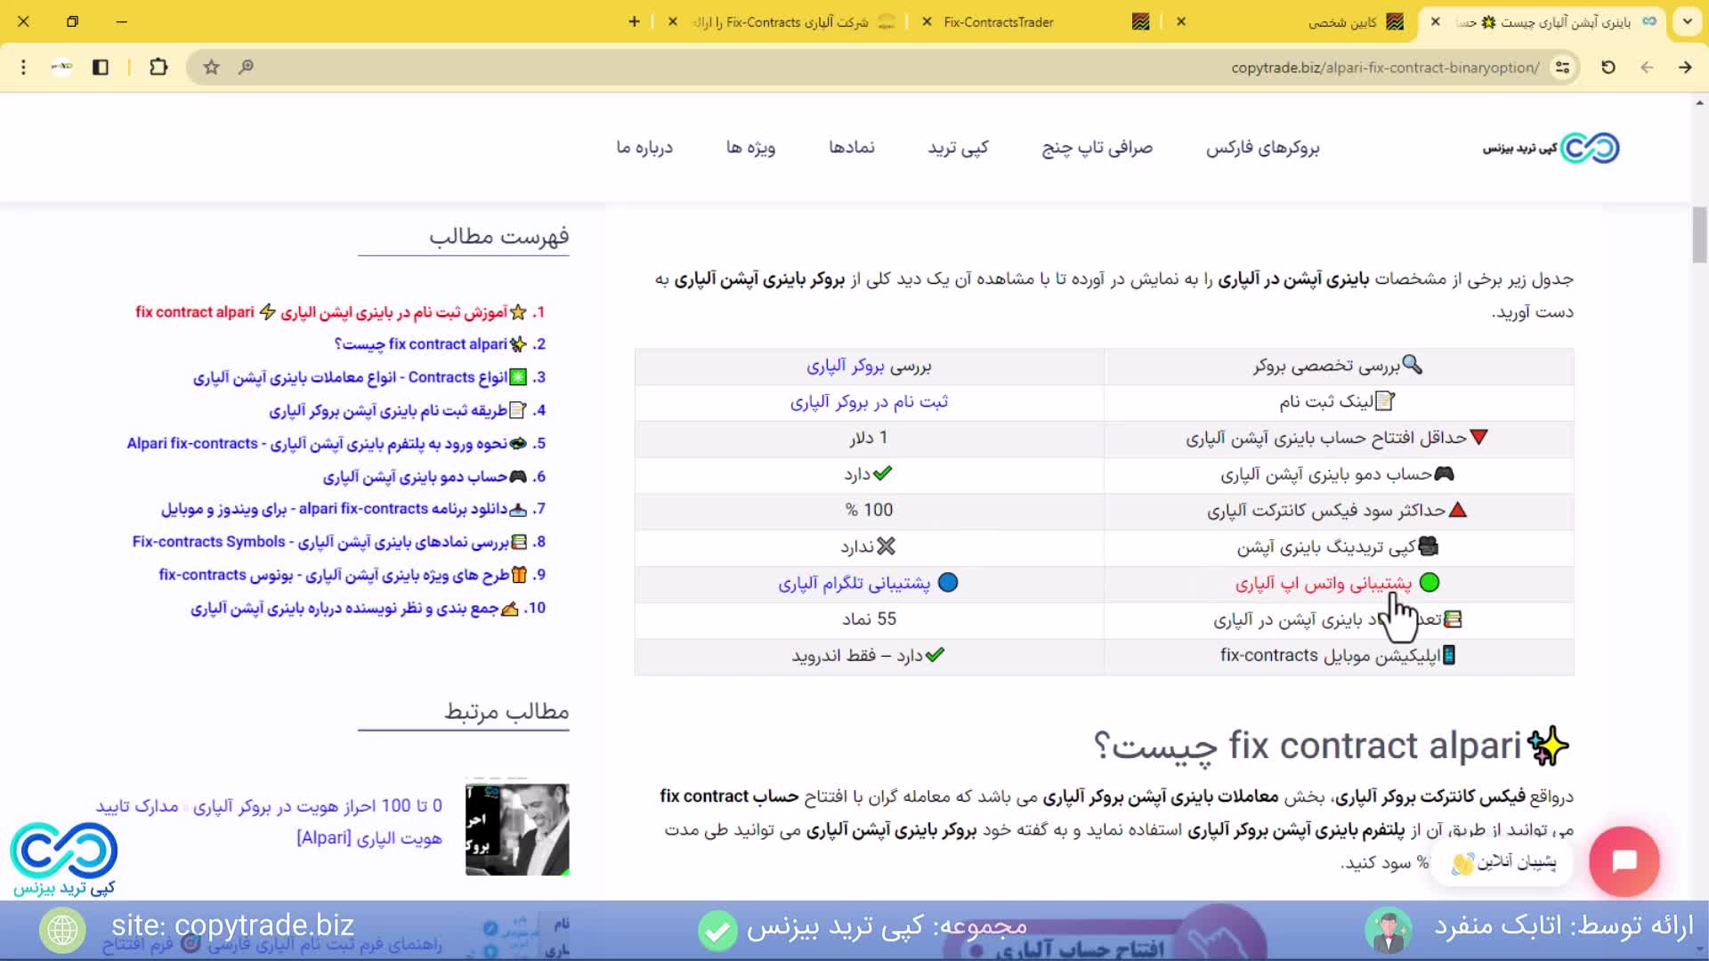Switch to the کابین شخصی tab
The height and width of the screenshot is (961, 1709).
coord(1340,22)
